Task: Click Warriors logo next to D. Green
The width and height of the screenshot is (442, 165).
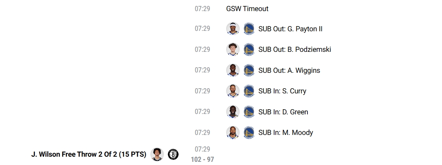Action: pyautogui.click(x=249, y=112)
